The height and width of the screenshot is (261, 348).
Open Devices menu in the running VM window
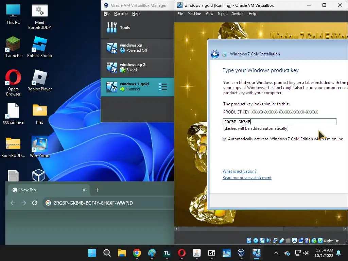tap(238, 14)
